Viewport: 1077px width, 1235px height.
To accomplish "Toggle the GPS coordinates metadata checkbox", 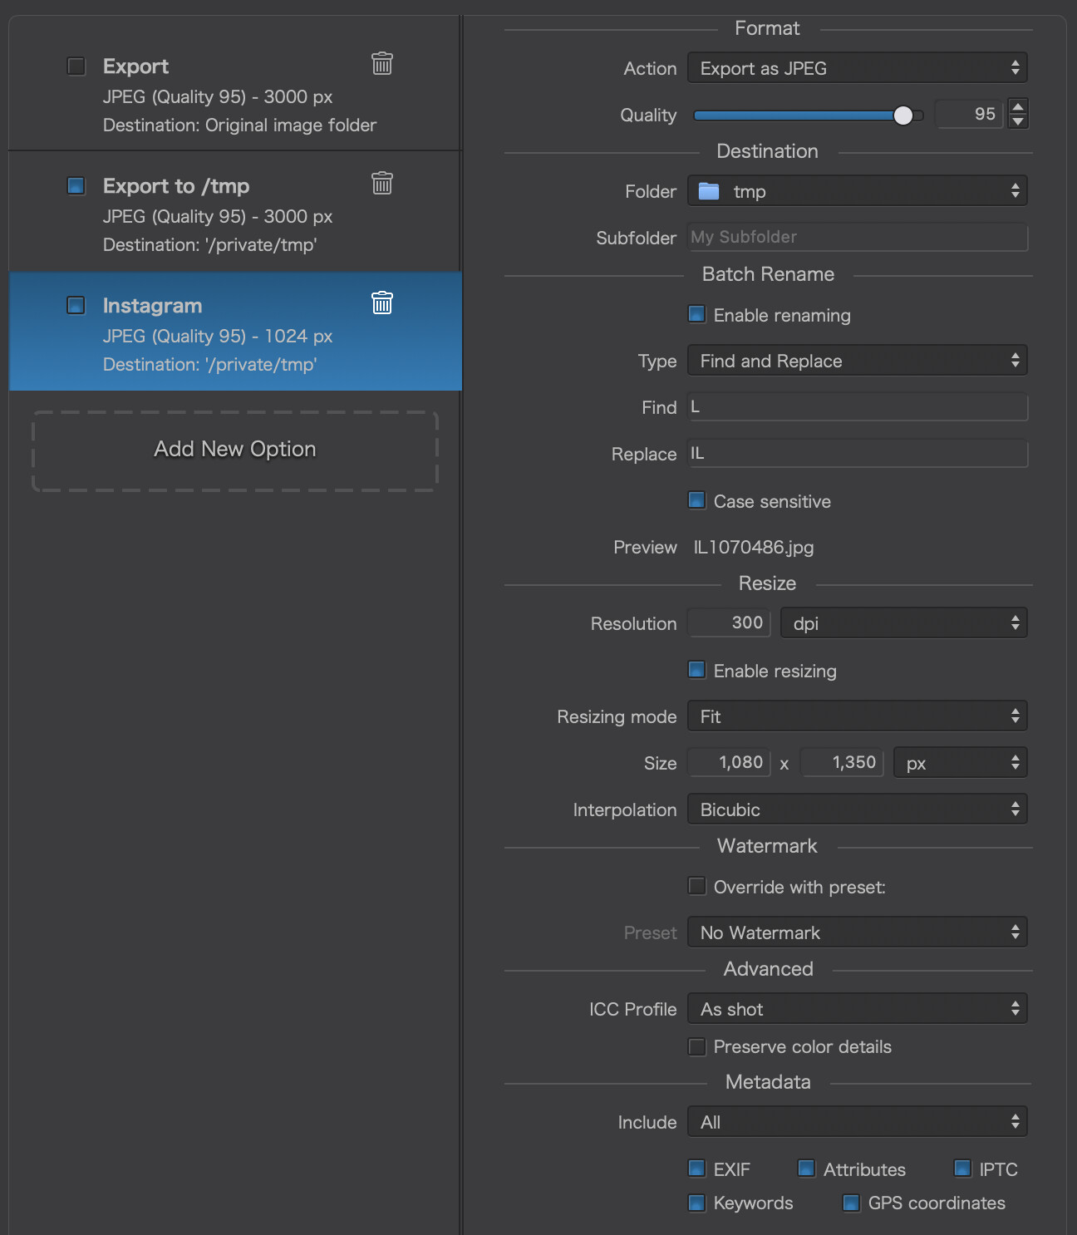I will [x=851, y=1203].
